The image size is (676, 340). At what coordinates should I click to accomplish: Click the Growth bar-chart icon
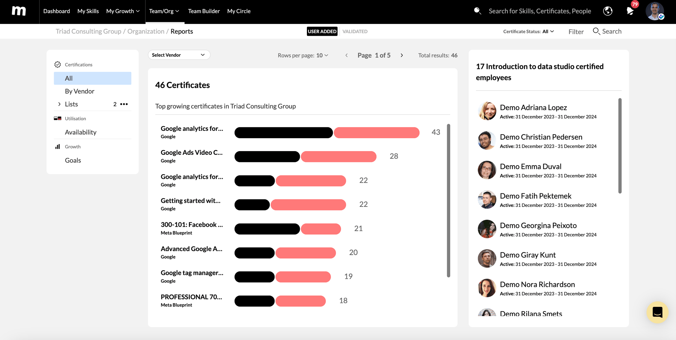(x=58, y=146)
